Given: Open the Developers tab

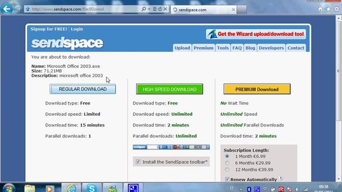Looking at the screenshot, I should coord(271,48).
